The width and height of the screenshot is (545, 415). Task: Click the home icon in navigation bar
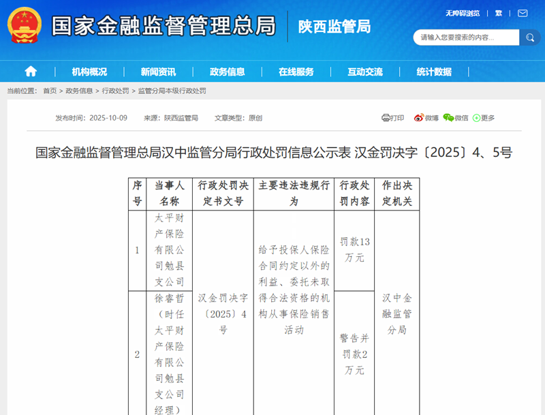[x=31, y=72]
